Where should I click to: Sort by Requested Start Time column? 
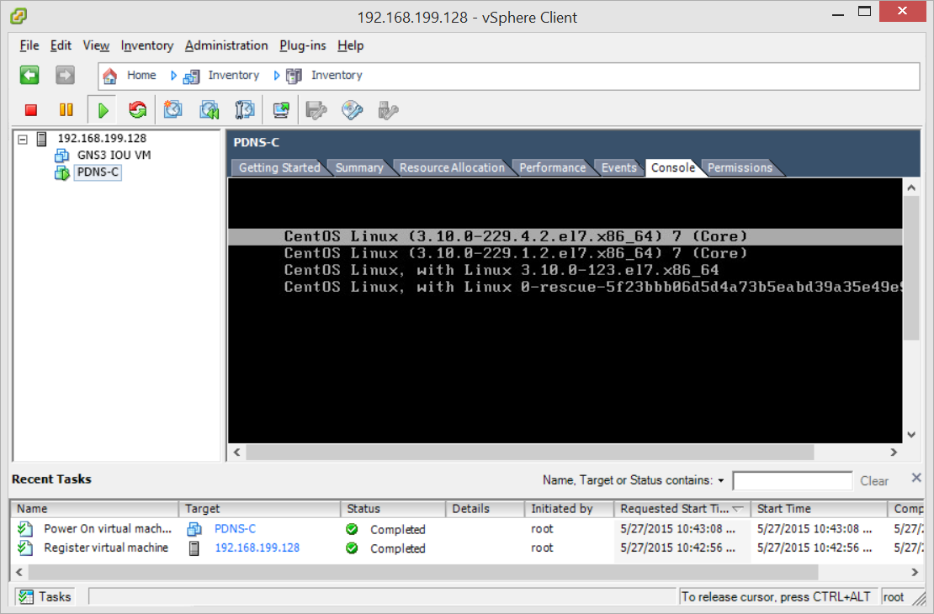pos(682,509)
